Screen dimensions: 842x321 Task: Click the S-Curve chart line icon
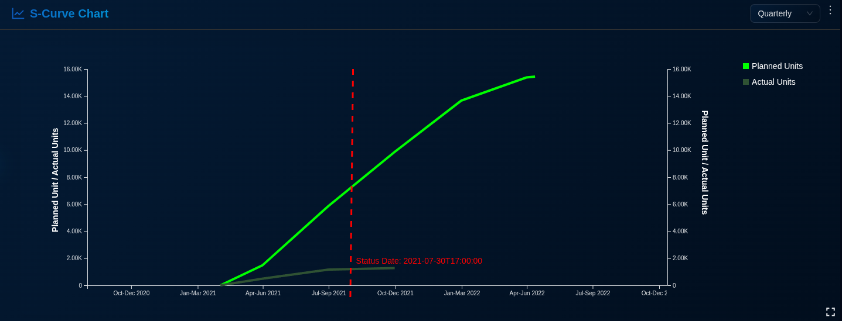point(18,13)
